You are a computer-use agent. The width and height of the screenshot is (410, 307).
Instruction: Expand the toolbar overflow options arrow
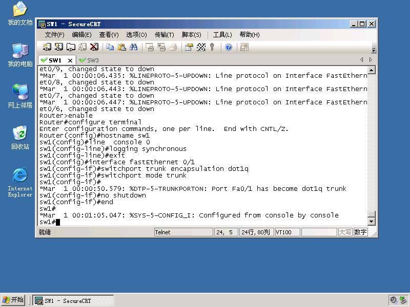click(374, 50)
